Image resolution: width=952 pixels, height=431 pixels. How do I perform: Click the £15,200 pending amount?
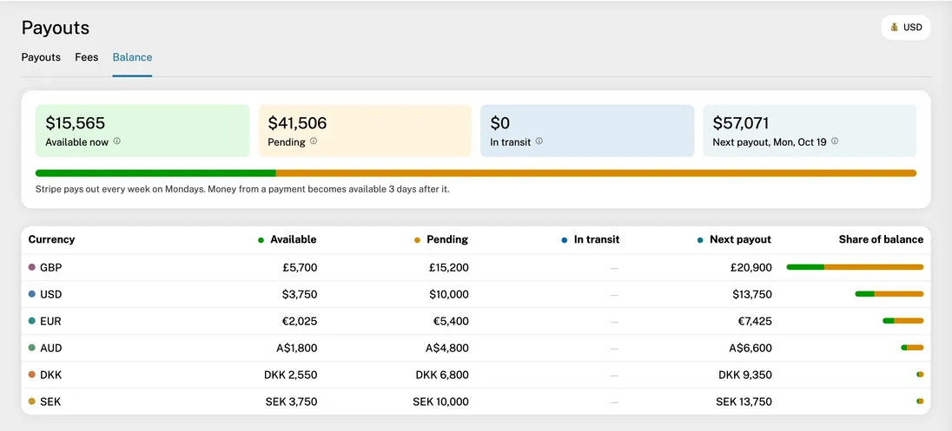tap(448, 267)
